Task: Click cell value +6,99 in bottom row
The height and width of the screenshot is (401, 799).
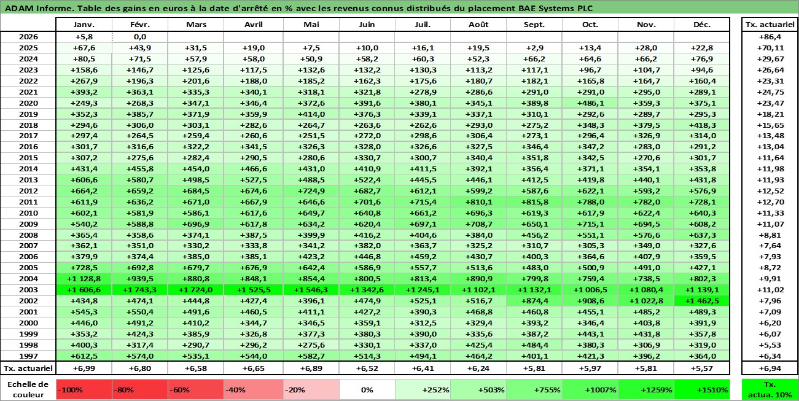Action: pyautogui.click(x=84, y=368)
